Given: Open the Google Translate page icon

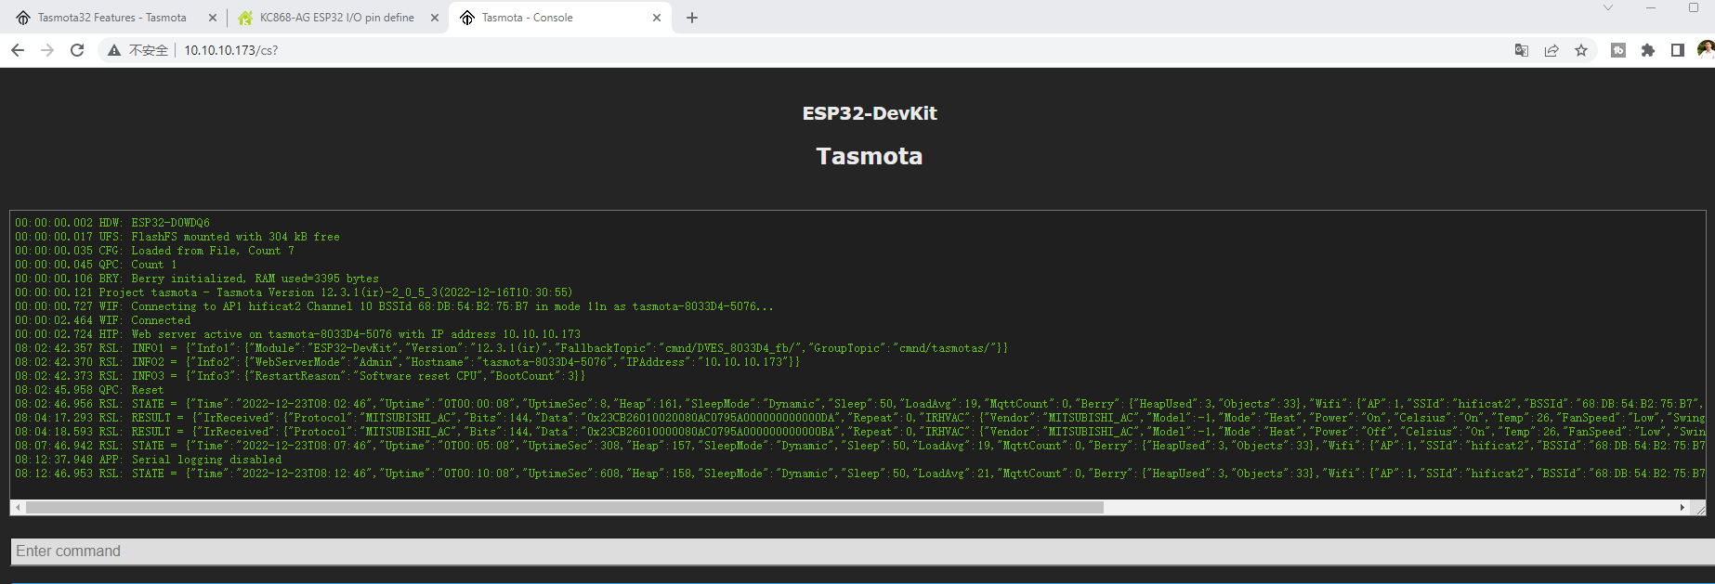Looking at the screenshot, I should [x=1521, y=50].
